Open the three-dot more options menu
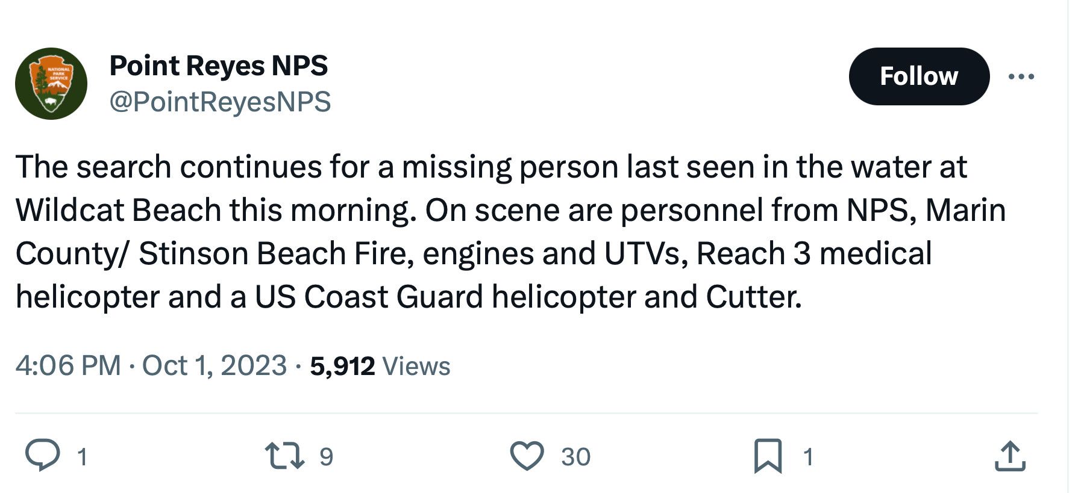1081x493 pixels. coord(1021,76)
